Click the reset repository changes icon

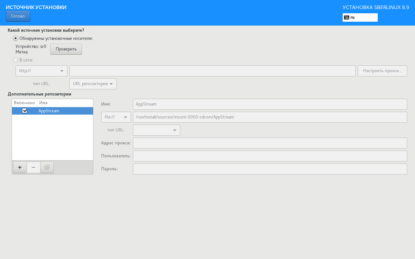(47, 167)
